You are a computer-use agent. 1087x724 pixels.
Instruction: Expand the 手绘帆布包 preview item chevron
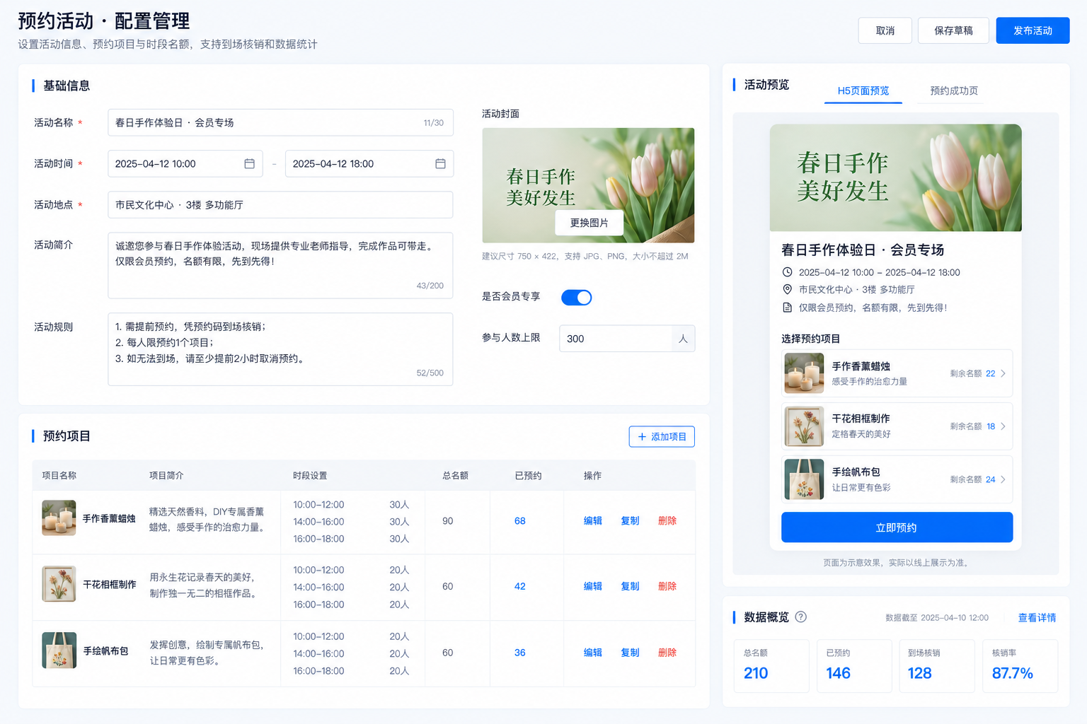pyautogui.click(x=1003, y=479)
